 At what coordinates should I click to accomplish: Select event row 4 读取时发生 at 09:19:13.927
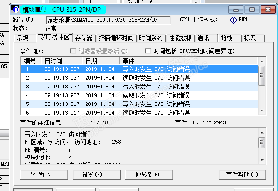[139, 95]
